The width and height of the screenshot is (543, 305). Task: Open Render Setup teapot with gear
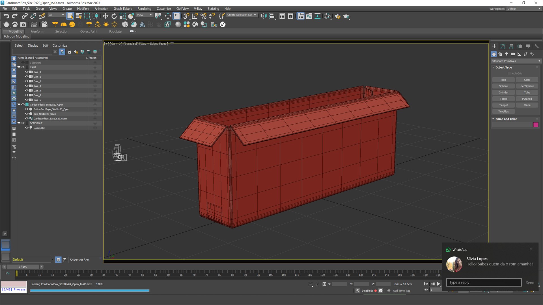[337, 16]
